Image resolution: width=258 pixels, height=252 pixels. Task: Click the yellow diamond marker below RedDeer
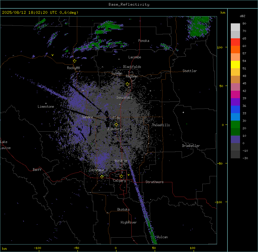click(128, 84)
